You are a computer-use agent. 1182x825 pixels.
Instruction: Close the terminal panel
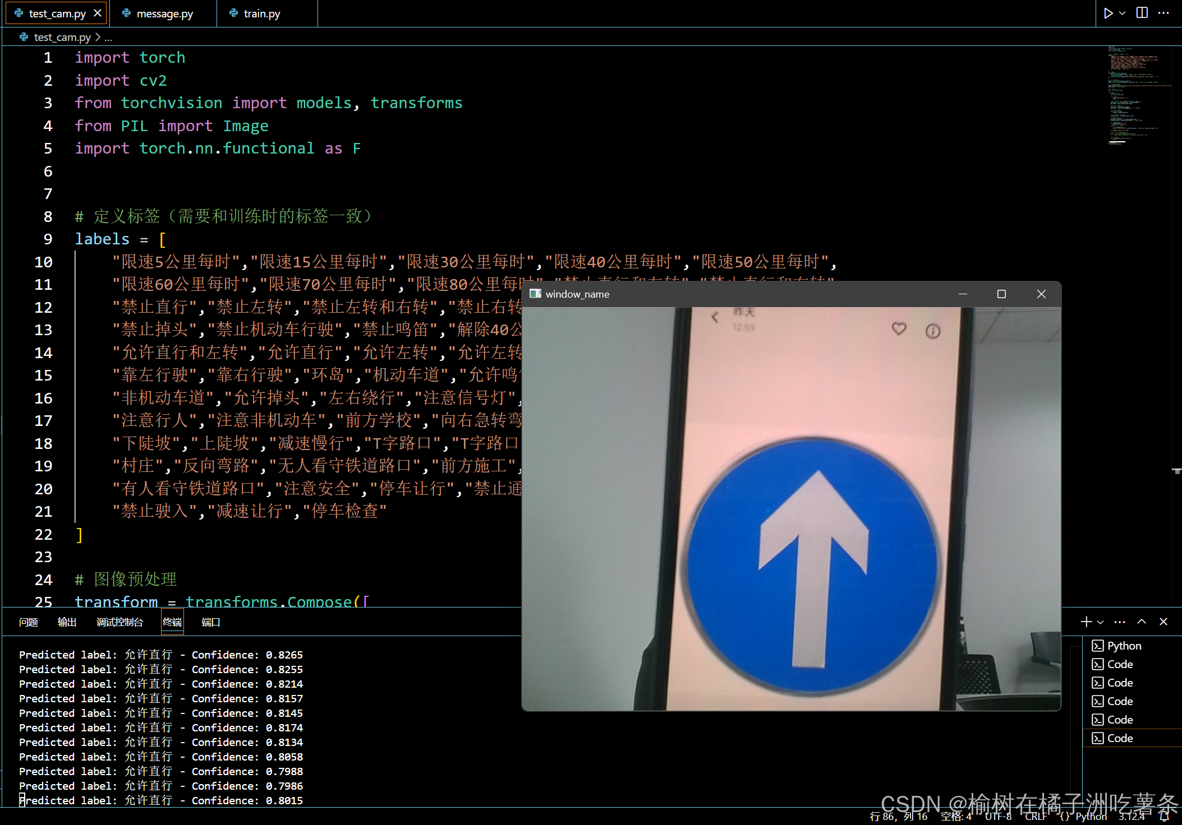tap(1163, 622)
